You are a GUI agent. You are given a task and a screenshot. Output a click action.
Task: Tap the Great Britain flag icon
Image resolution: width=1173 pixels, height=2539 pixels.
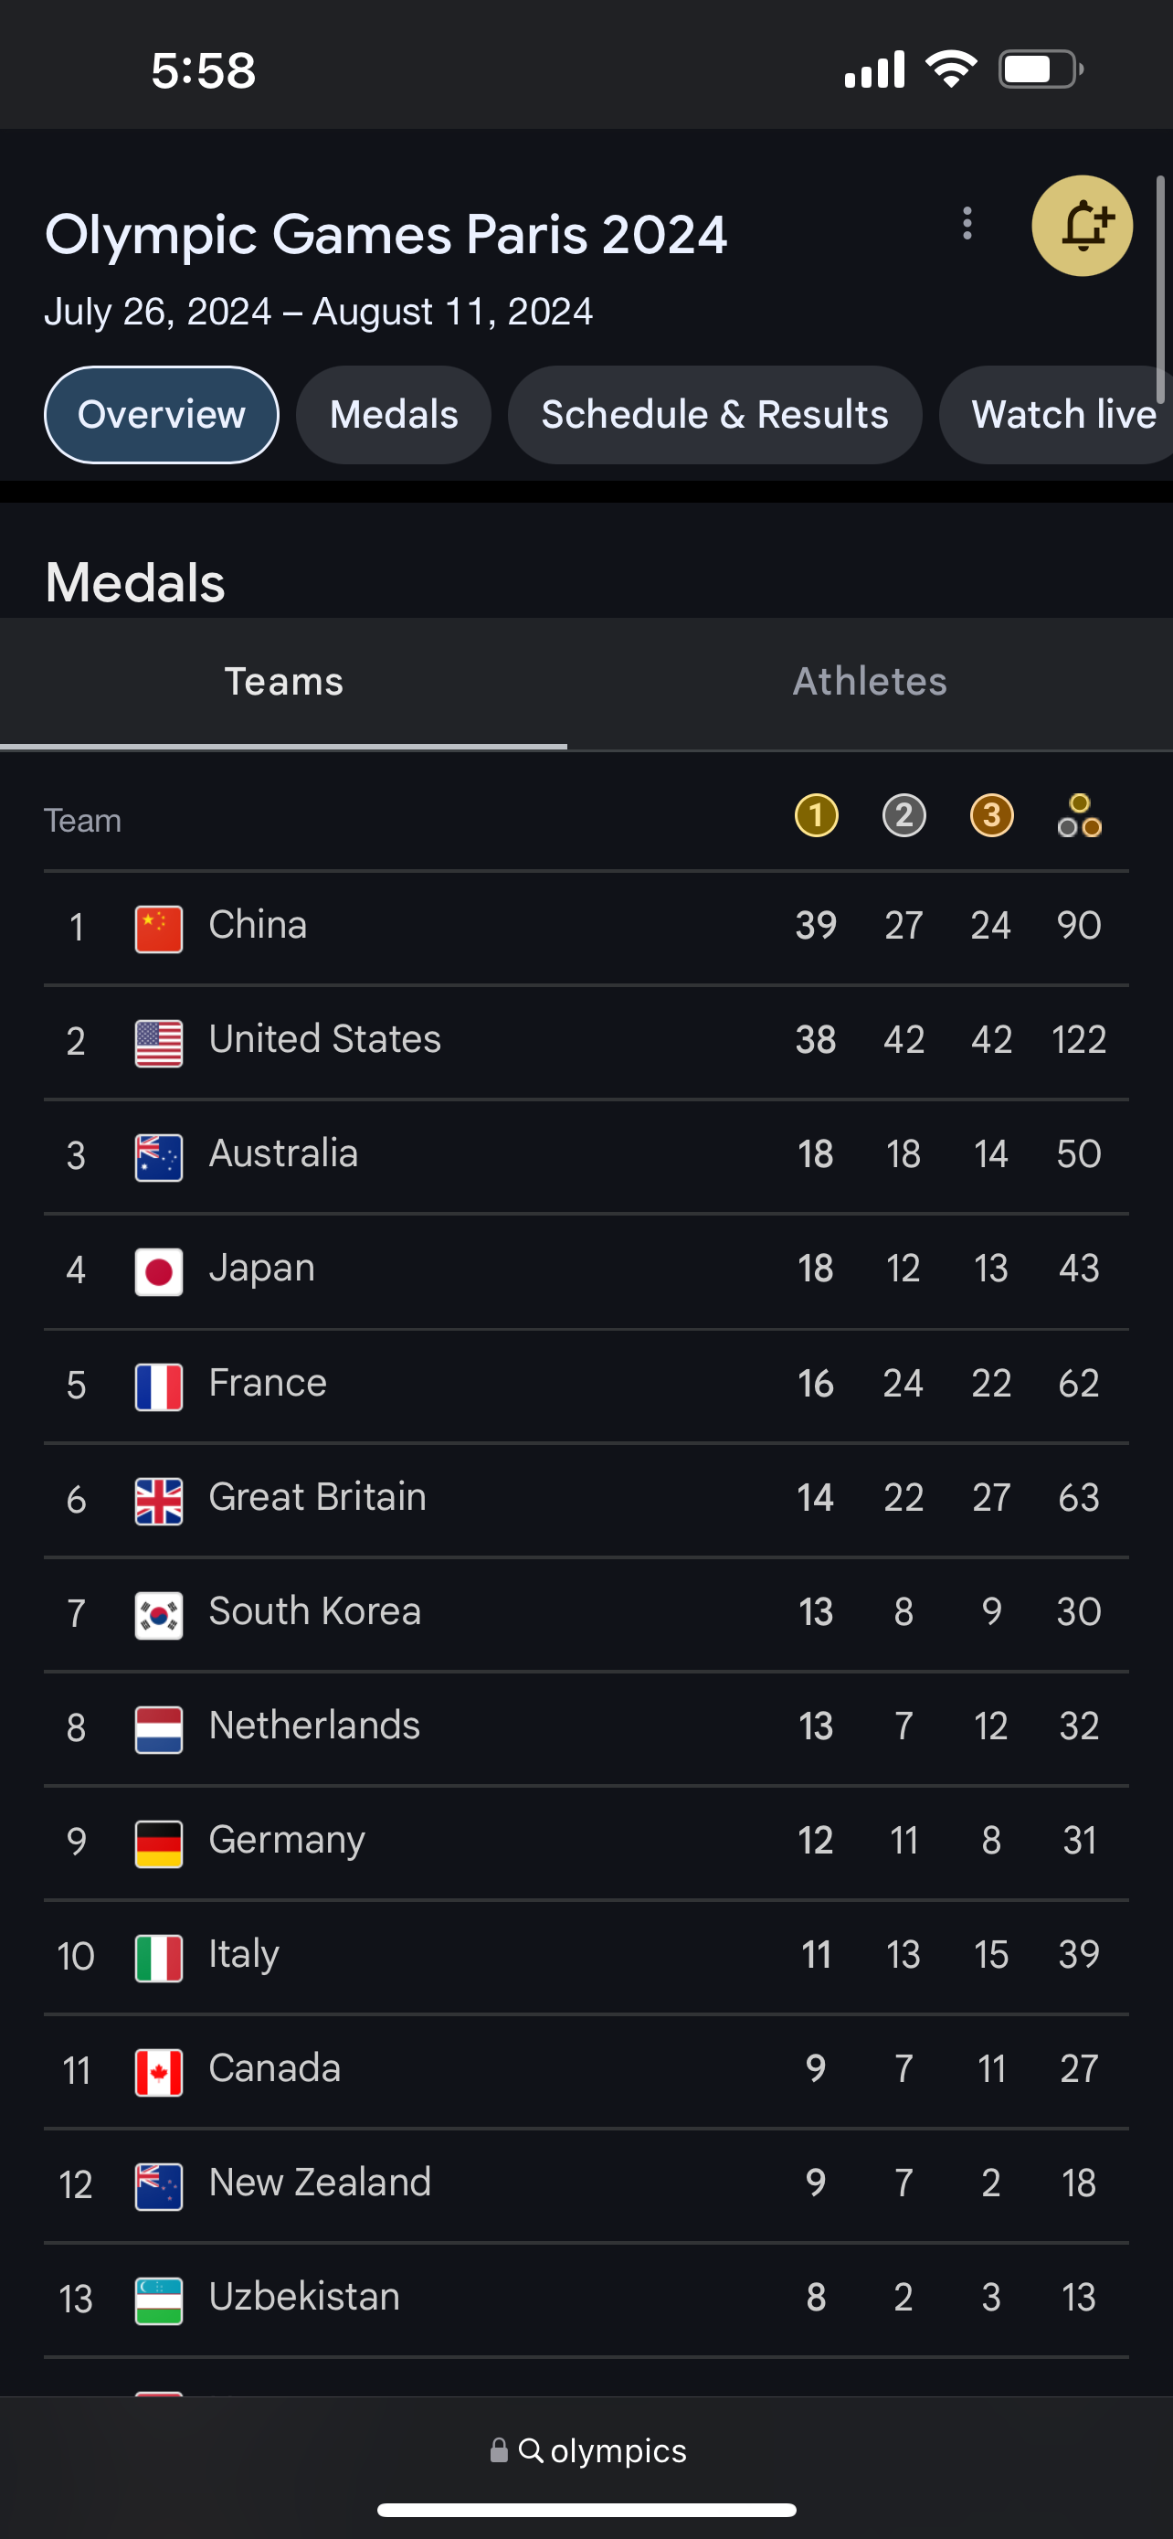pos(159,1500)
